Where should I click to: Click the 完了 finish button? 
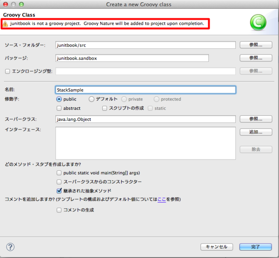[255, 247]
